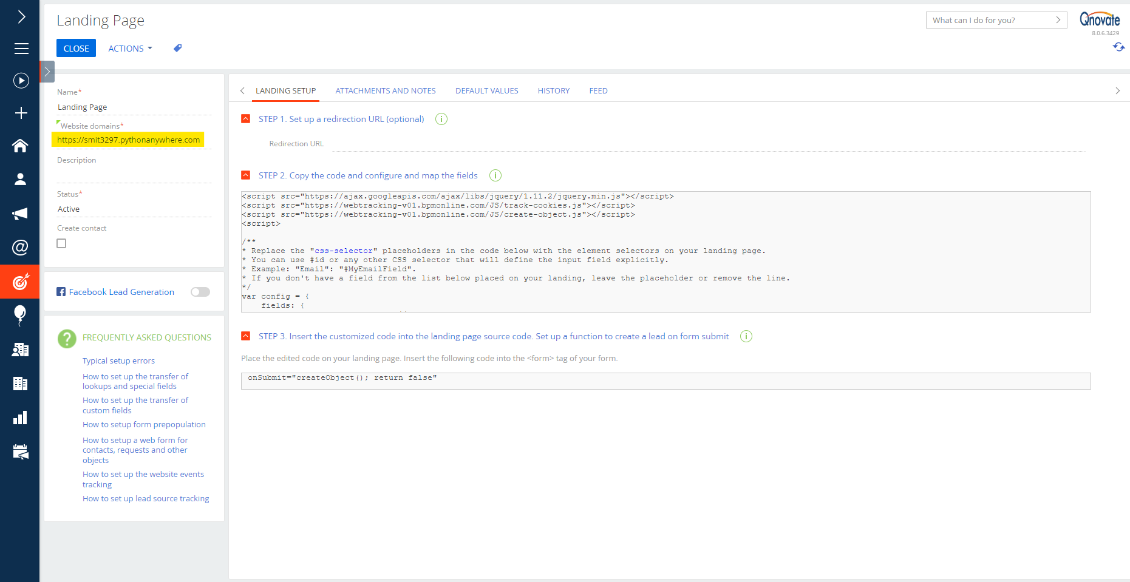Open lead source tracking help link

click(x=146, y=499)
